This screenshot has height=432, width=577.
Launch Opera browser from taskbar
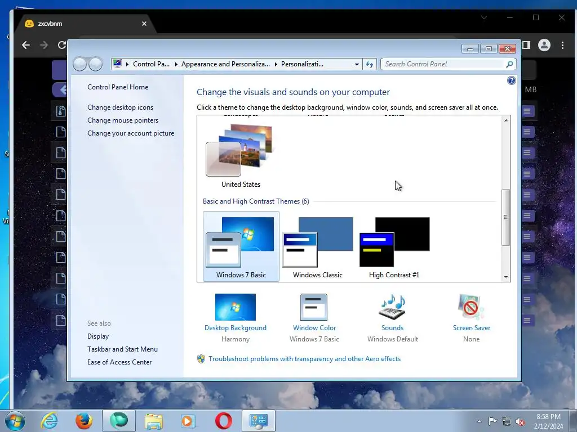pos(223,421)
